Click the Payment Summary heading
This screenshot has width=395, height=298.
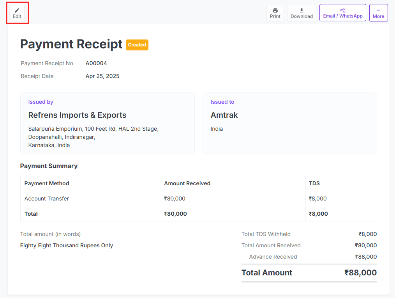49,166
